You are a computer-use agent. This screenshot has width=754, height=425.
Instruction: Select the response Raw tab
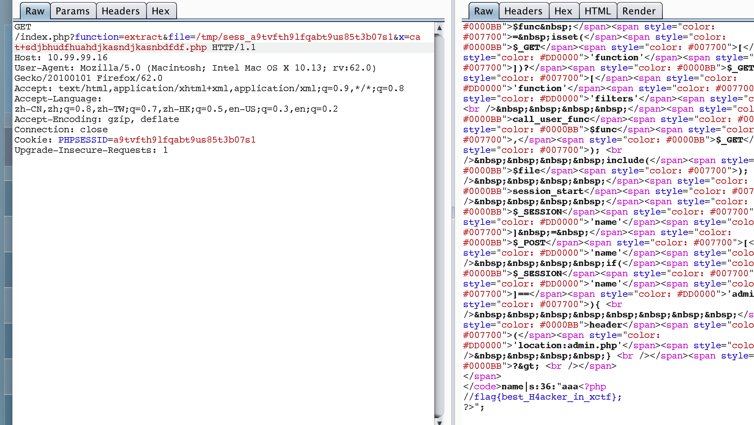click(483, 11)
